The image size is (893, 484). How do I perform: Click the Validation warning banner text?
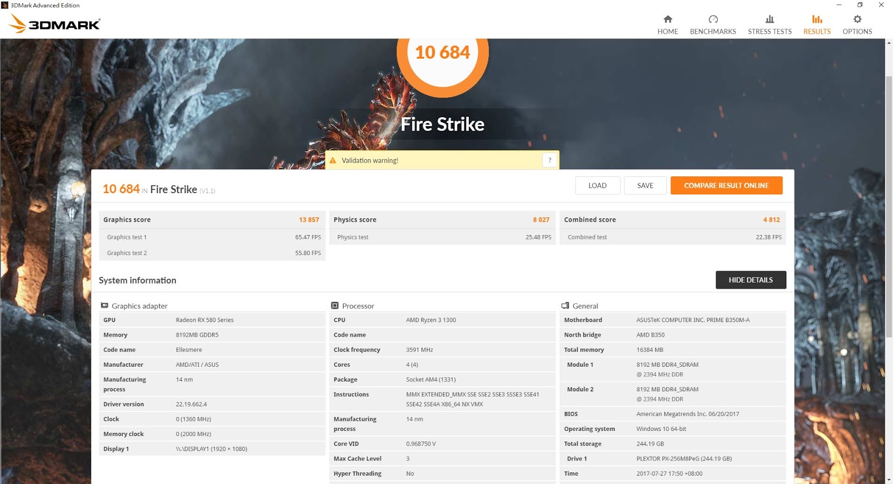coord(370,160)
